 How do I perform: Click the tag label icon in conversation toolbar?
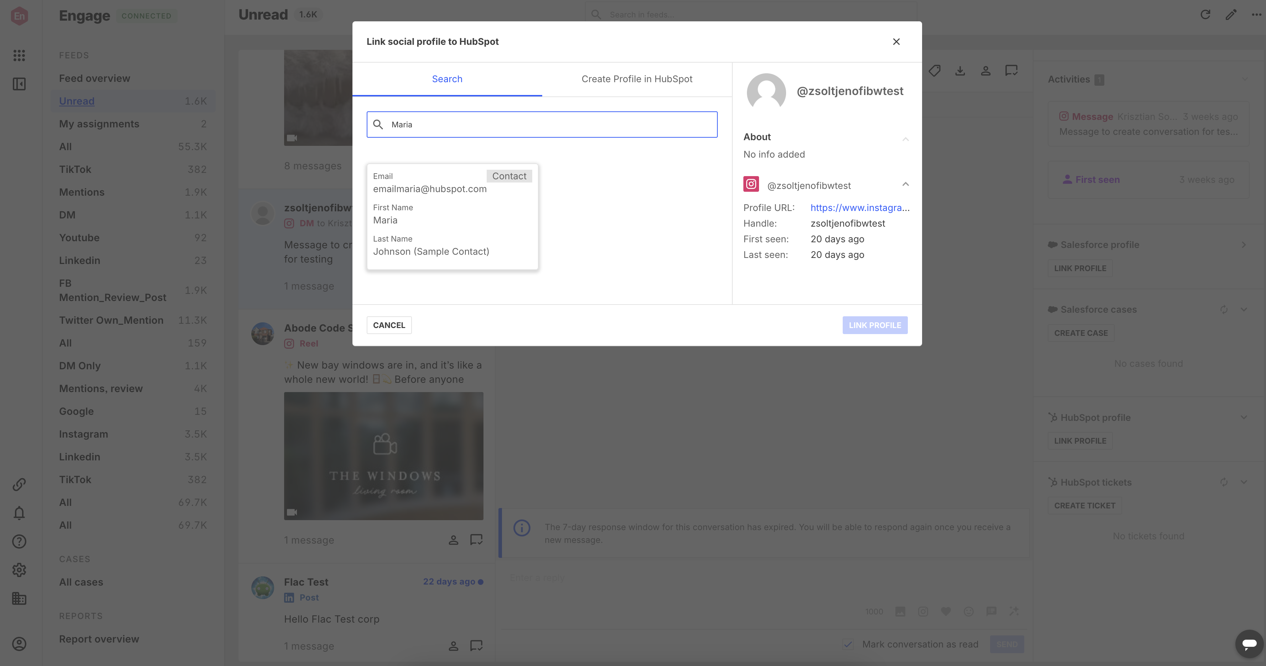(934, 71)
